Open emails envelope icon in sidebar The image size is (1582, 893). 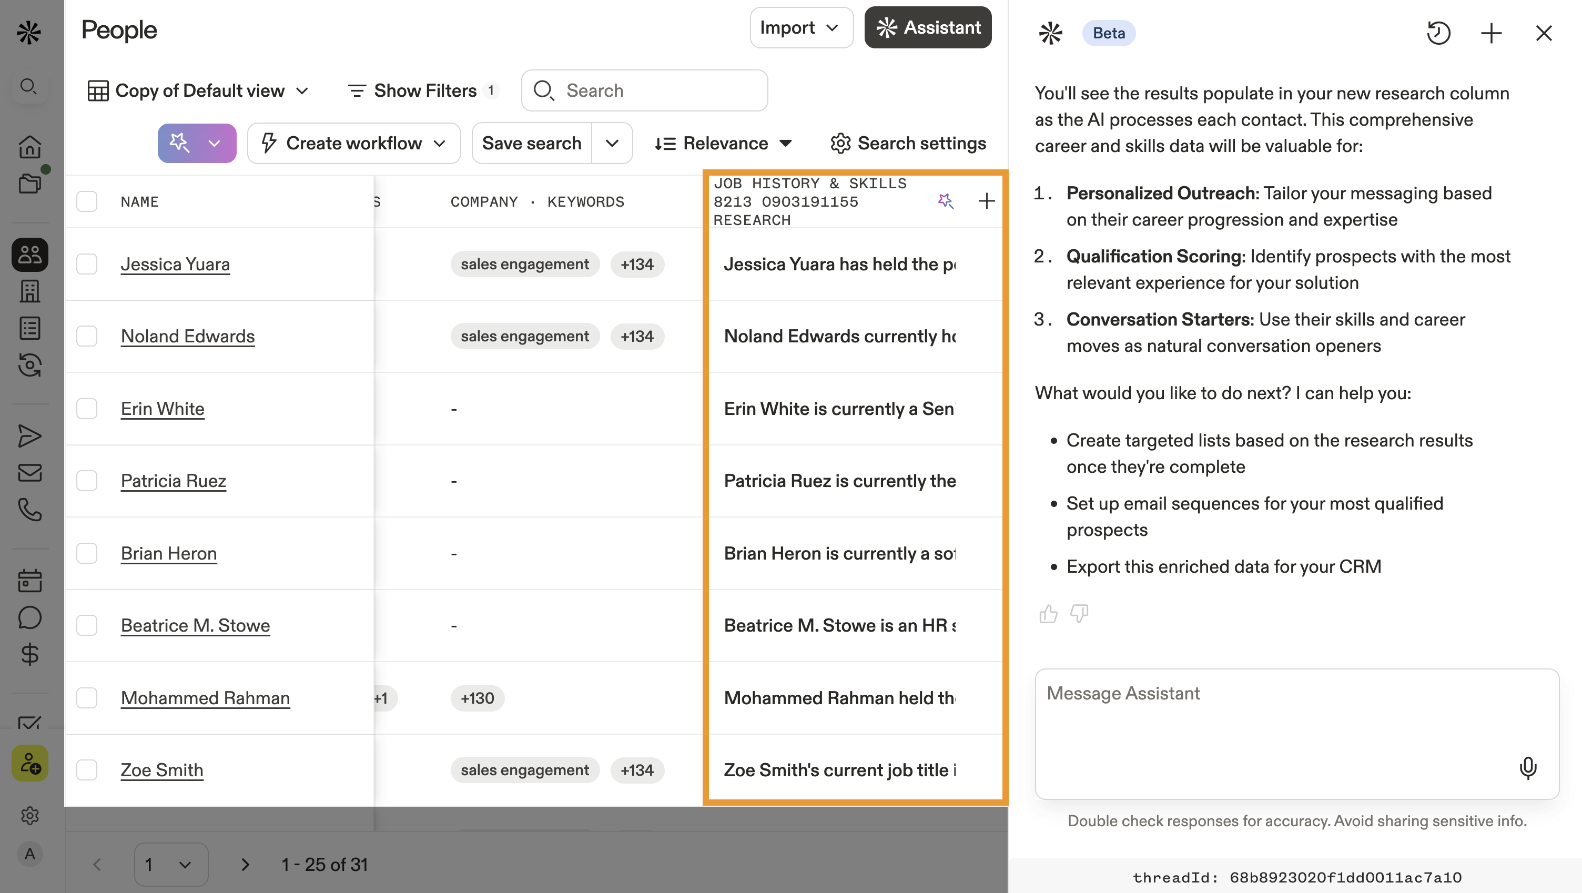tap(29, 473)
